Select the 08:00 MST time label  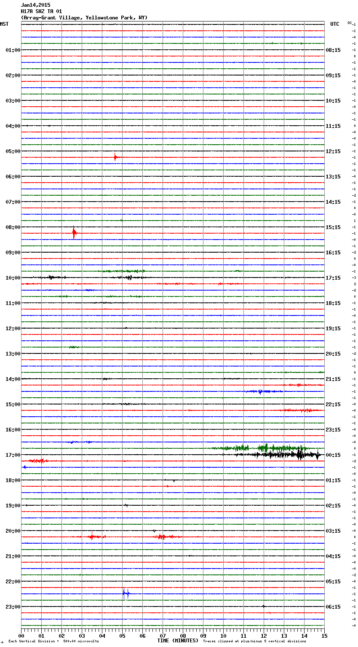13,227
